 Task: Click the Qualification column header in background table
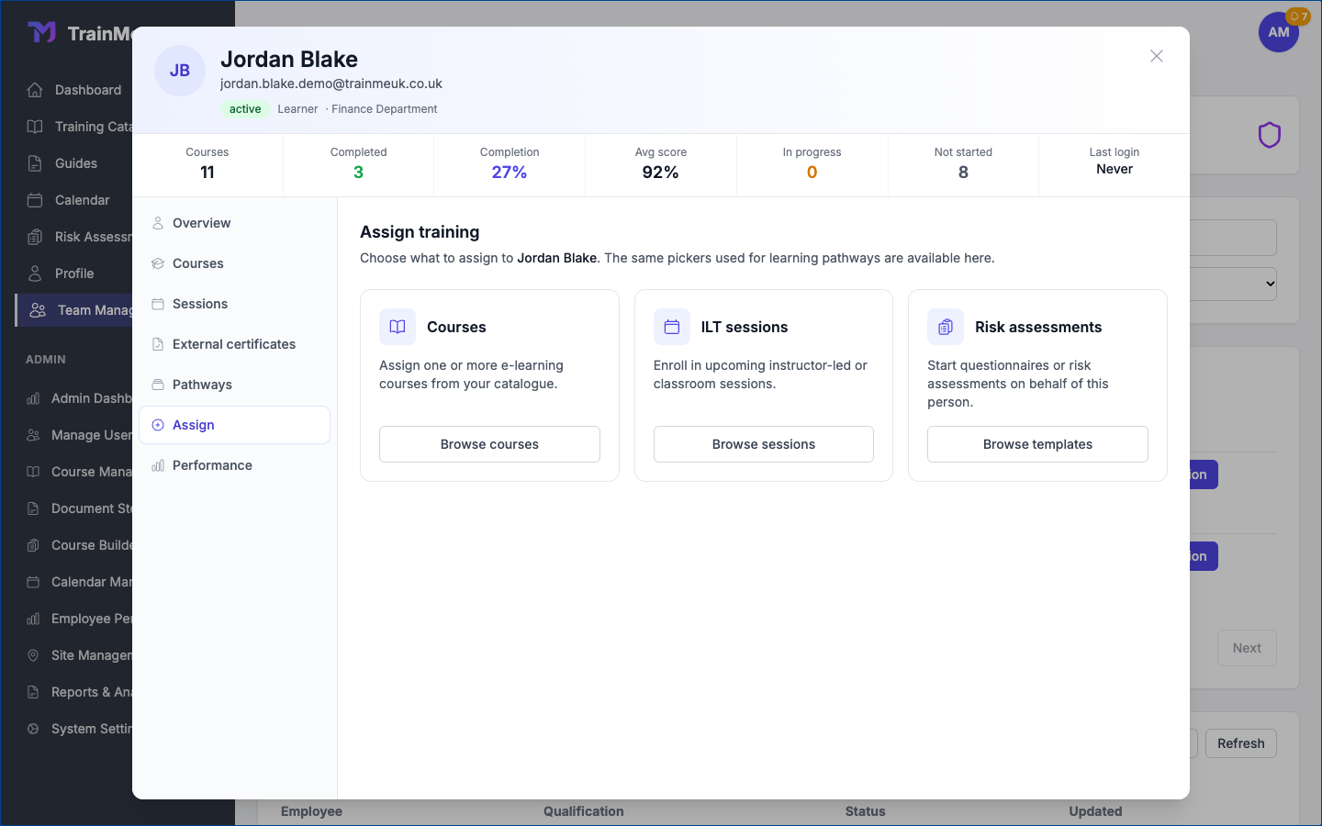click(x=584, y=811)
